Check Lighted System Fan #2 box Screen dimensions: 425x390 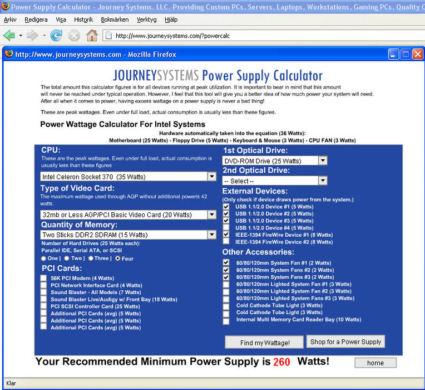(226, 292)
